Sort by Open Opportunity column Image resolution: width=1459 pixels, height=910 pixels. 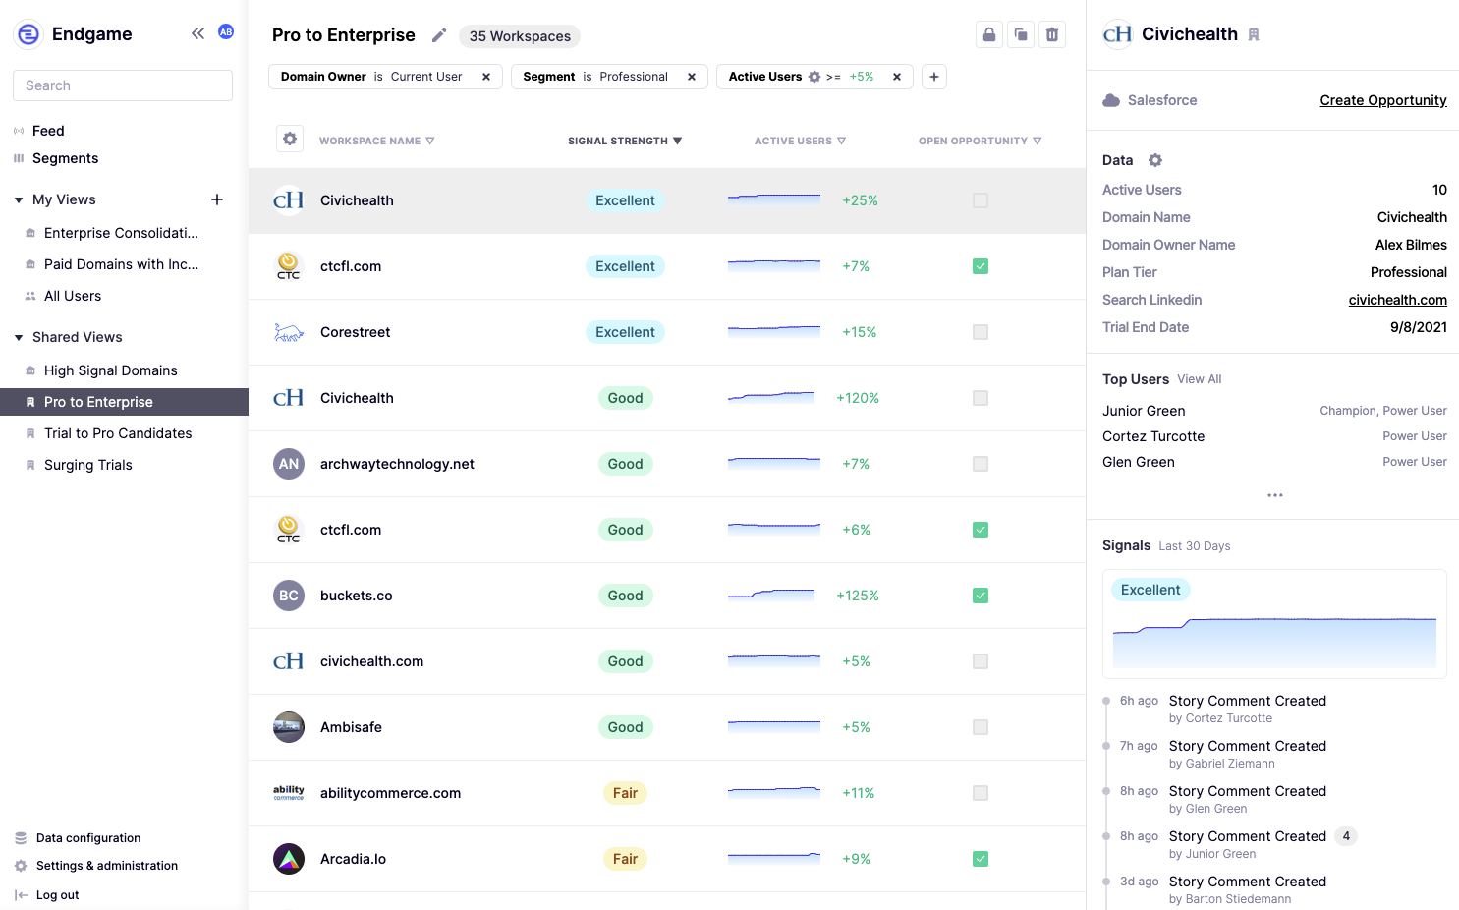[980, 141]
